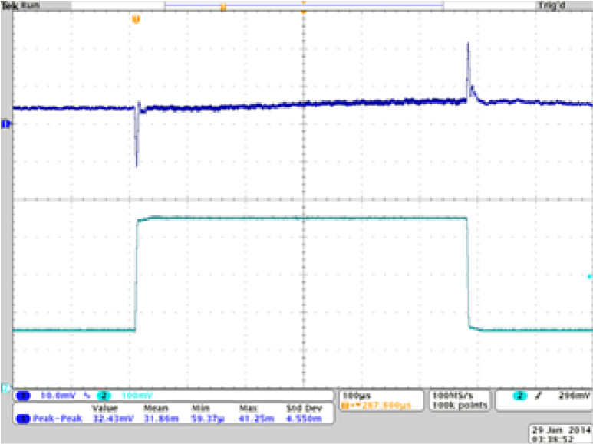
Task: Click the trigger level arrow on right edge
Action: pyautogui.click(x=589, y=276)
